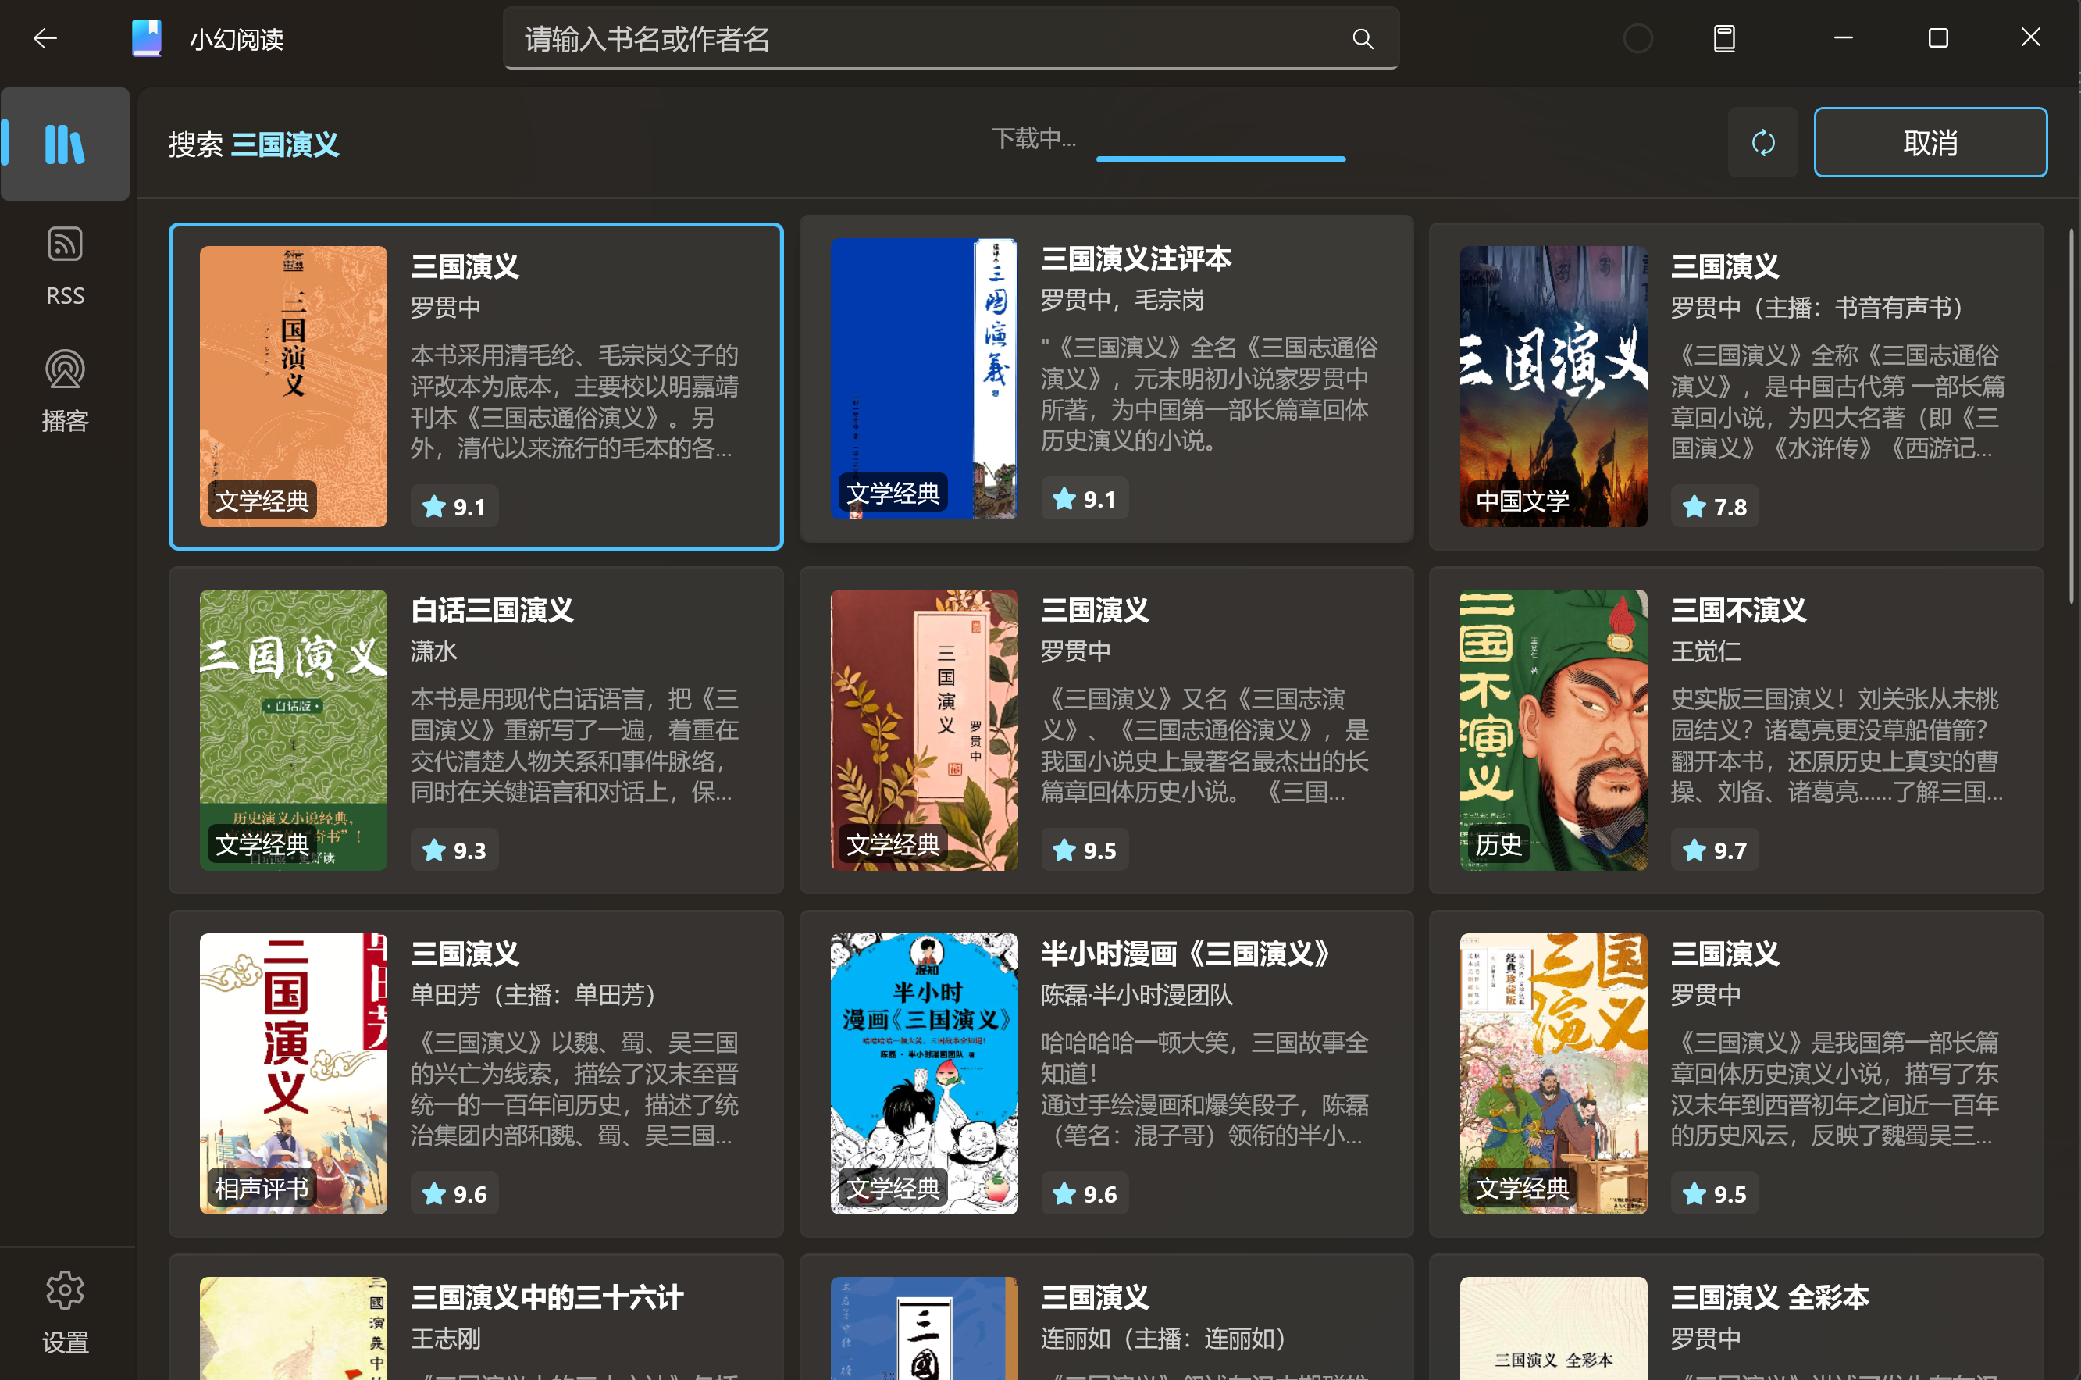The image size is (2081, 1380).
Task: Click the 9.1 rating on 三国演义注评本
Action: pyautogui.click(x=1084, y=499)
